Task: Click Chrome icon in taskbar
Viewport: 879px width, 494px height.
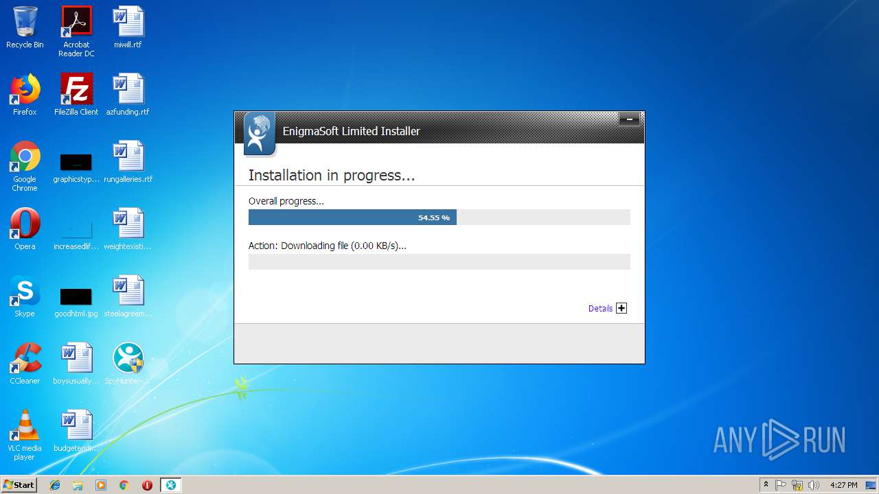Action: 124,485
